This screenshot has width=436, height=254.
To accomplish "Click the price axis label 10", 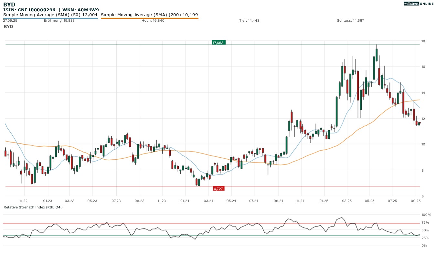I will (423, 144).
